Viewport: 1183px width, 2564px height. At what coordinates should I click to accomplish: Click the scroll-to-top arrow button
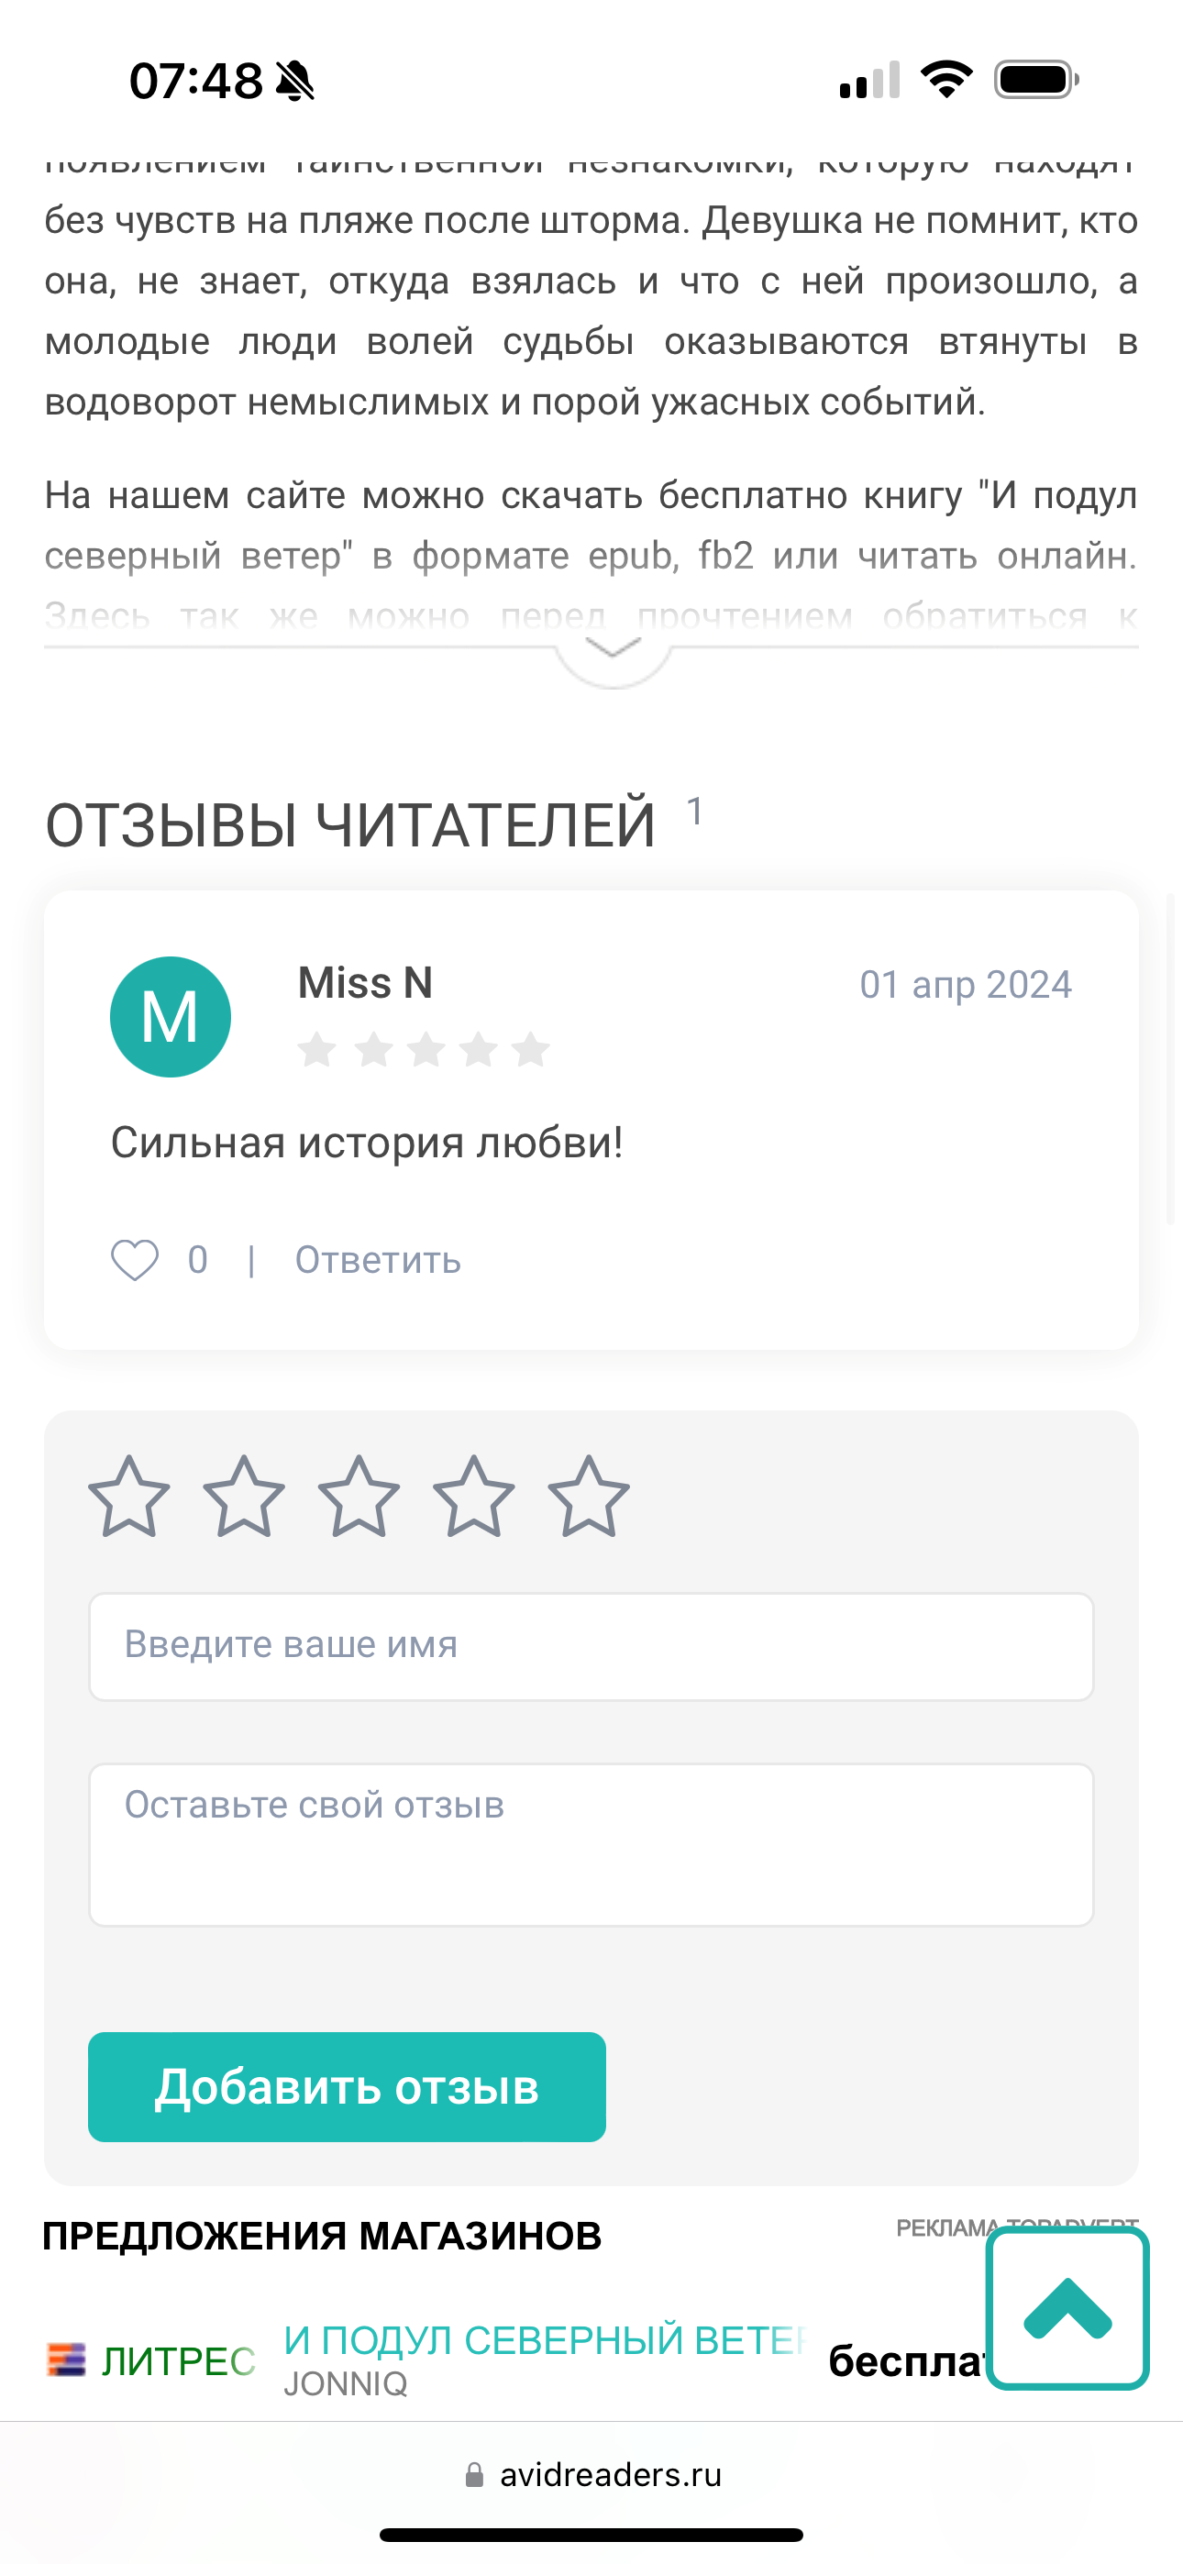[1067, 2308]
